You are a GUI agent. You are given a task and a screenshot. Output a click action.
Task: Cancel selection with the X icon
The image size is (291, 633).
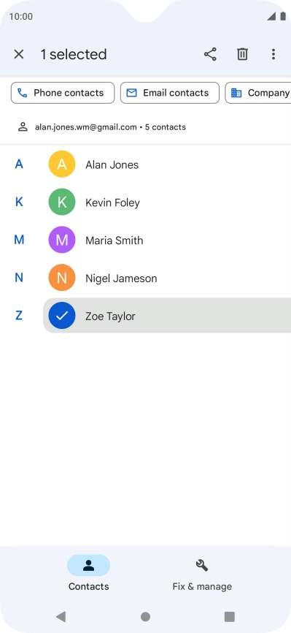click(x=19, y=54)
